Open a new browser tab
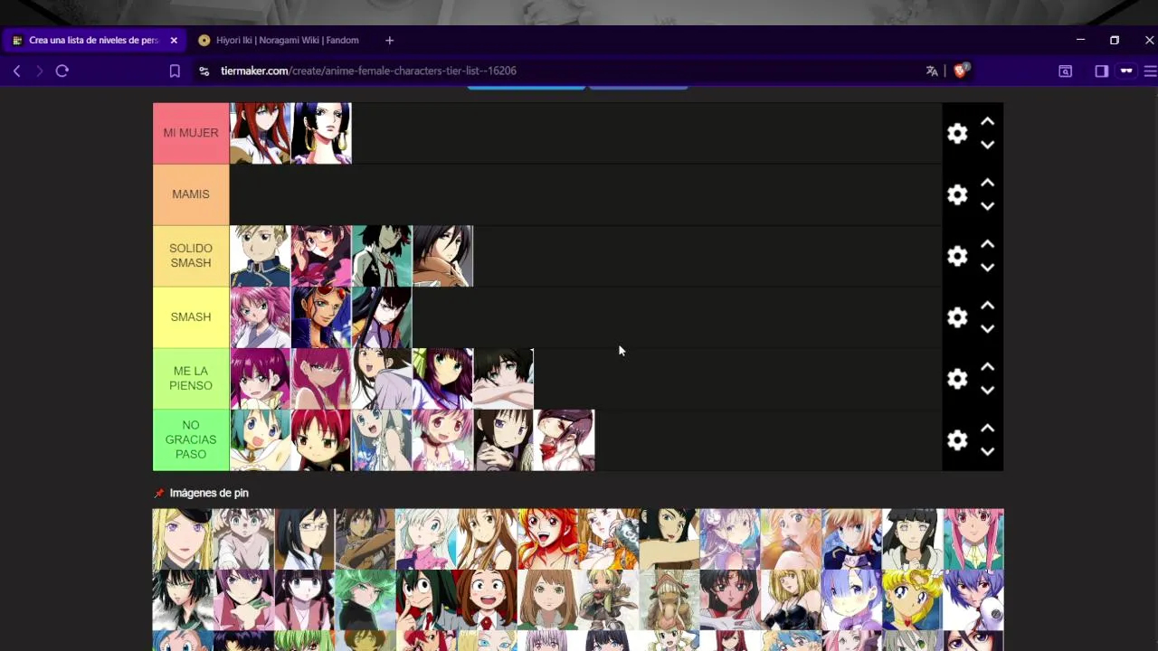 point(389,40)
